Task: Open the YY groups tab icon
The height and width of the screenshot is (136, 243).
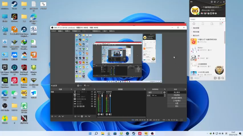Action: pos(212,24)
